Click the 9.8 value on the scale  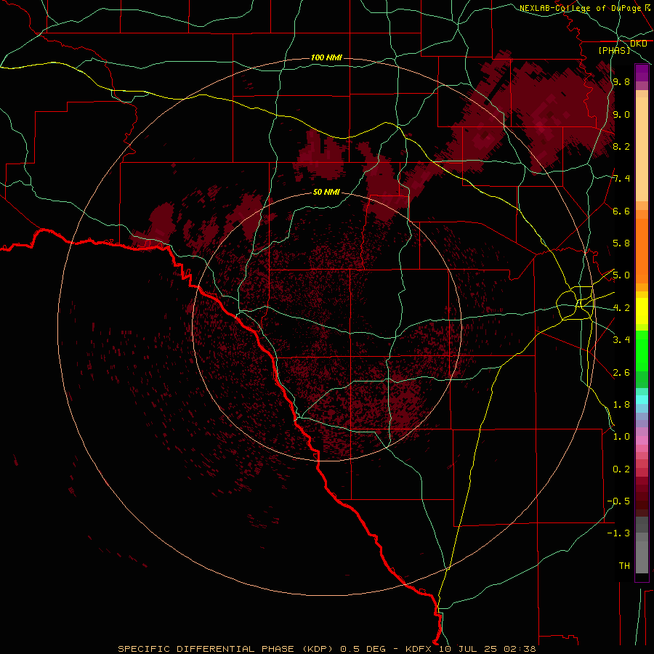621,81
